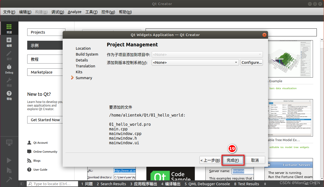Open the Analyze menu
This screenshot has width=324, height=187.
coord(74,12)
